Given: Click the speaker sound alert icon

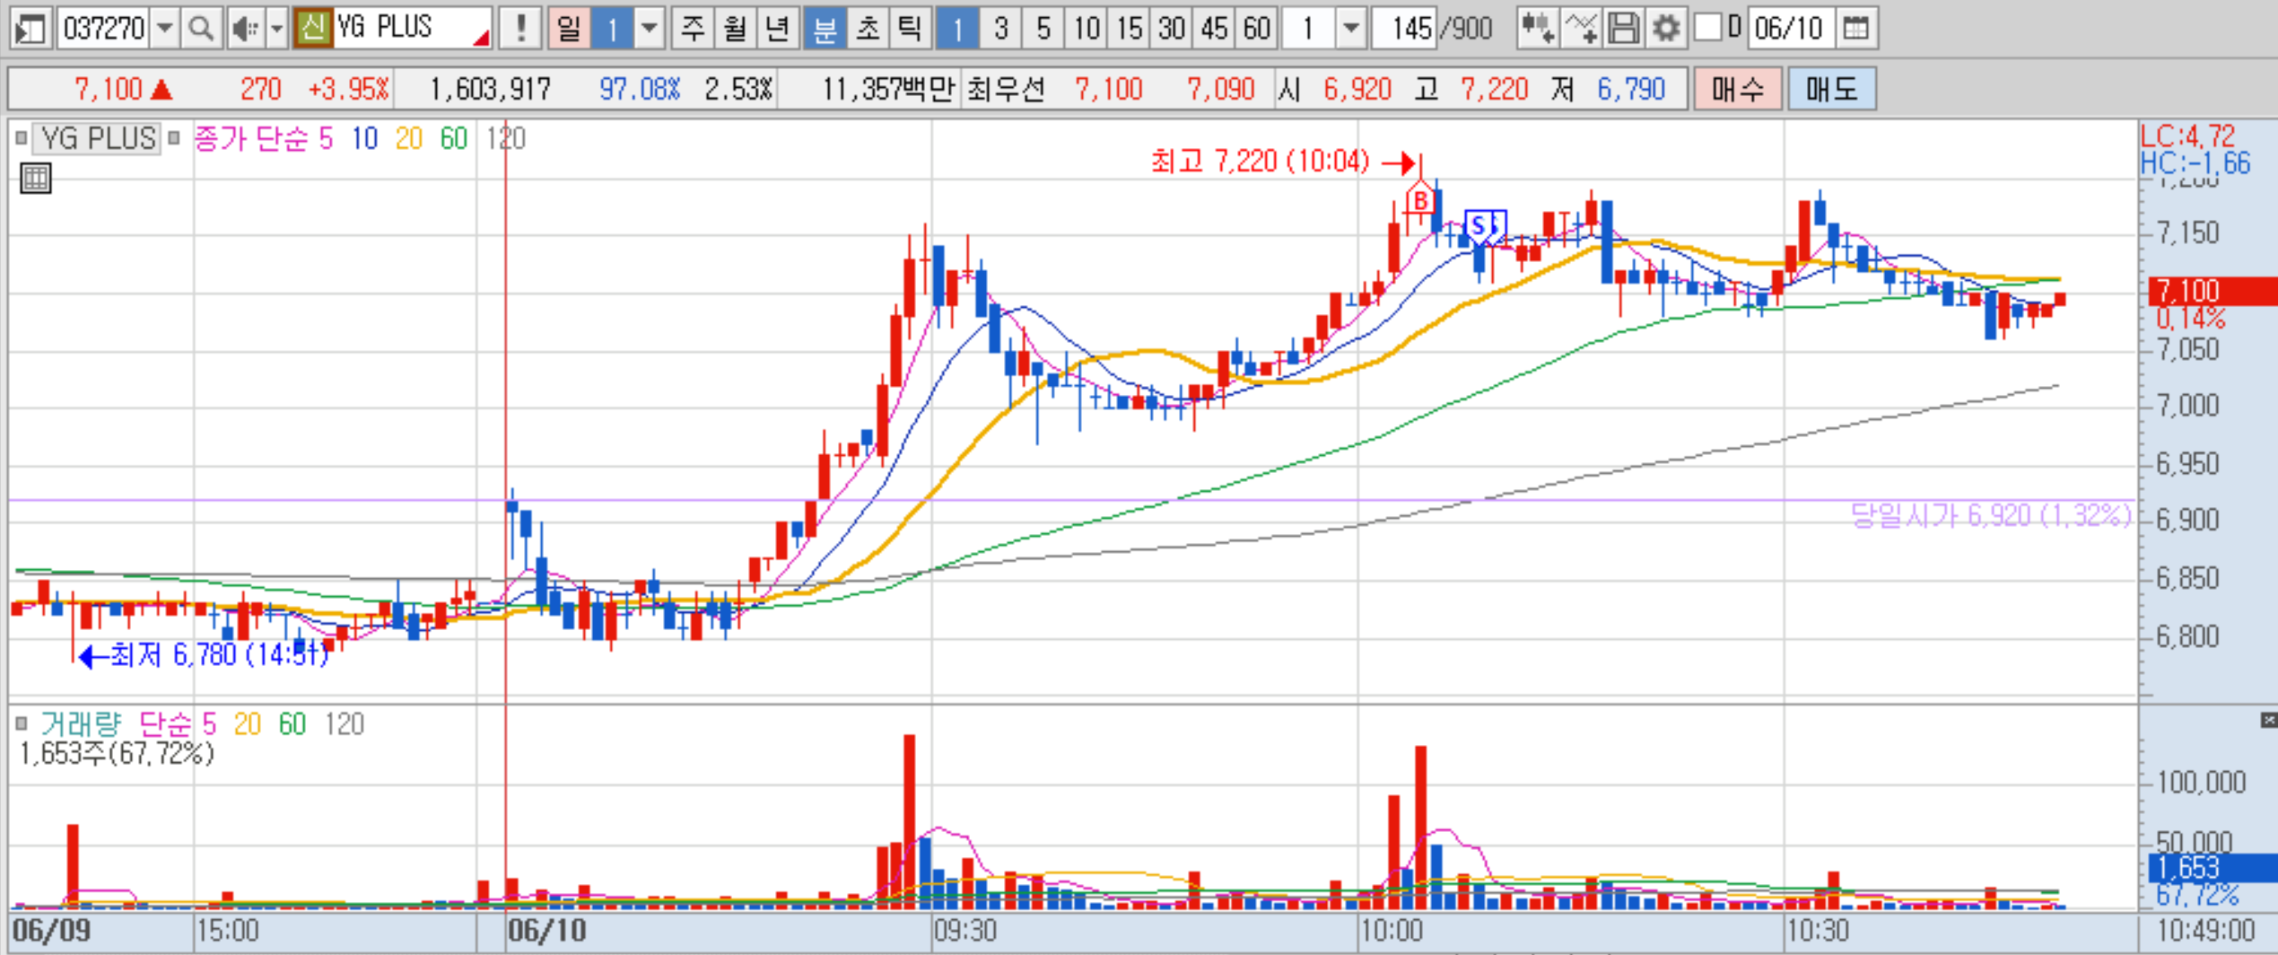Looking at the screenshot, I should pyautogui.click(x=245, y=29).
